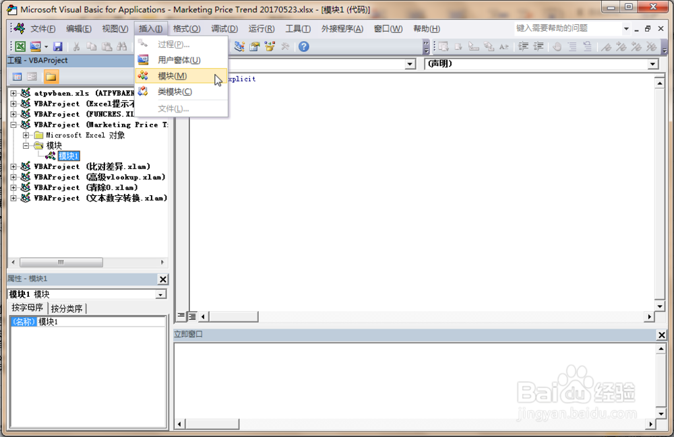674x437 pixels.
Task: Click the Comment Block icon
Action: tap(572, 46)
